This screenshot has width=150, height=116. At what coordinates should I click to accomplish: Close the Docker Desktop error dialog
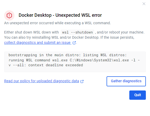[144, 4]
